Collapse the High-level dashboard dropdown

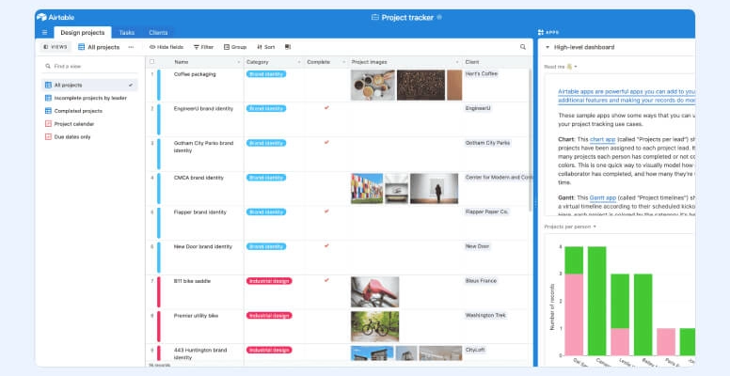coord(548,46)
